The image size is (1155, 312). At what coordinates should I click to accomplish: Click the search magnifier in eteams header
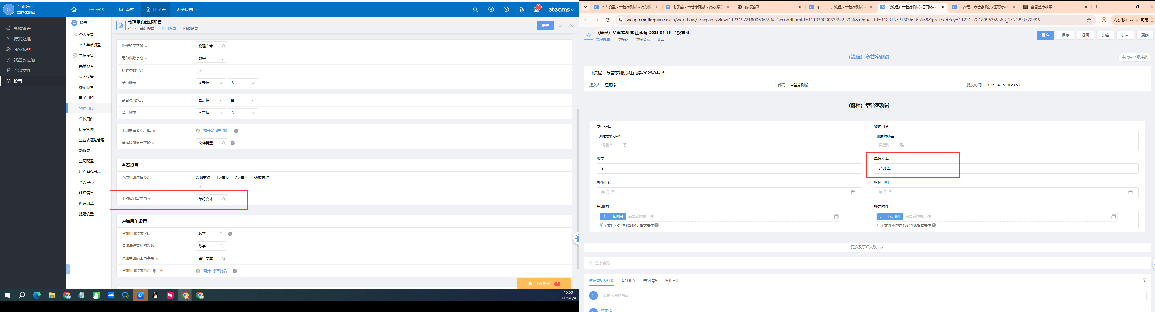point(475,9)
